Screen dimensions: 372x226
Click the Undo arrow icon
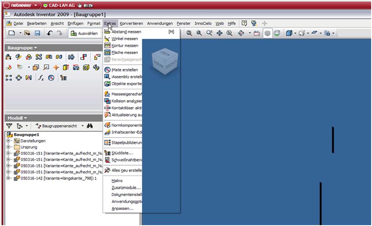[x=49, y=33]
